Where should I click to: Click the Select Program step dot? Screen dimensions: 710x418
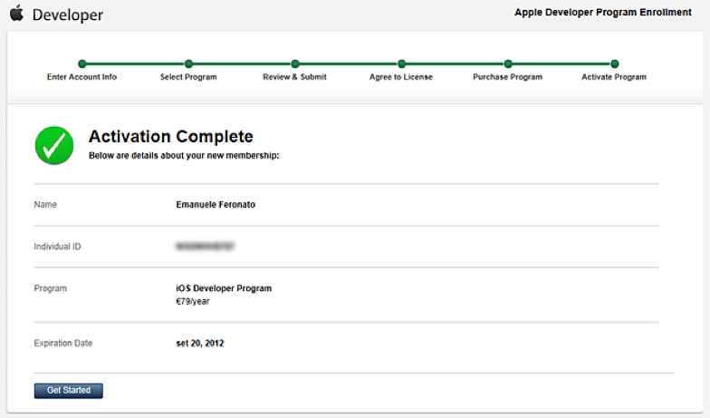(188, 64)
